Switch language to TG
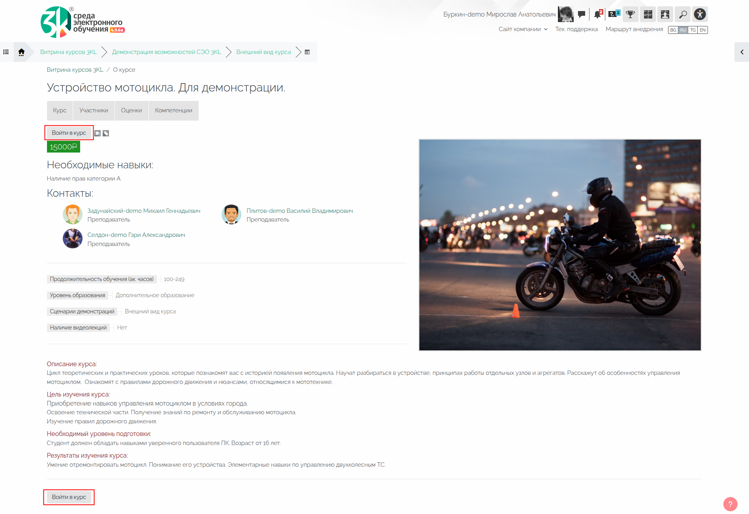The width and height of the screenshot is (749, 514). (x=693, y=30)
